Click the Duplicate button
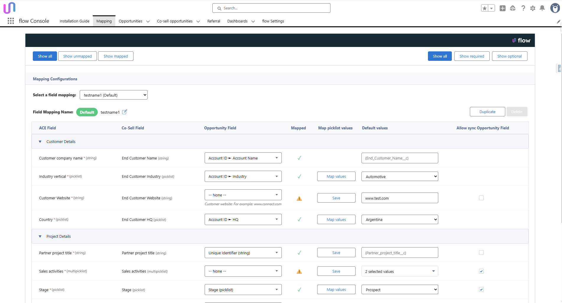The image size is (562, 303). pos(487,112)
